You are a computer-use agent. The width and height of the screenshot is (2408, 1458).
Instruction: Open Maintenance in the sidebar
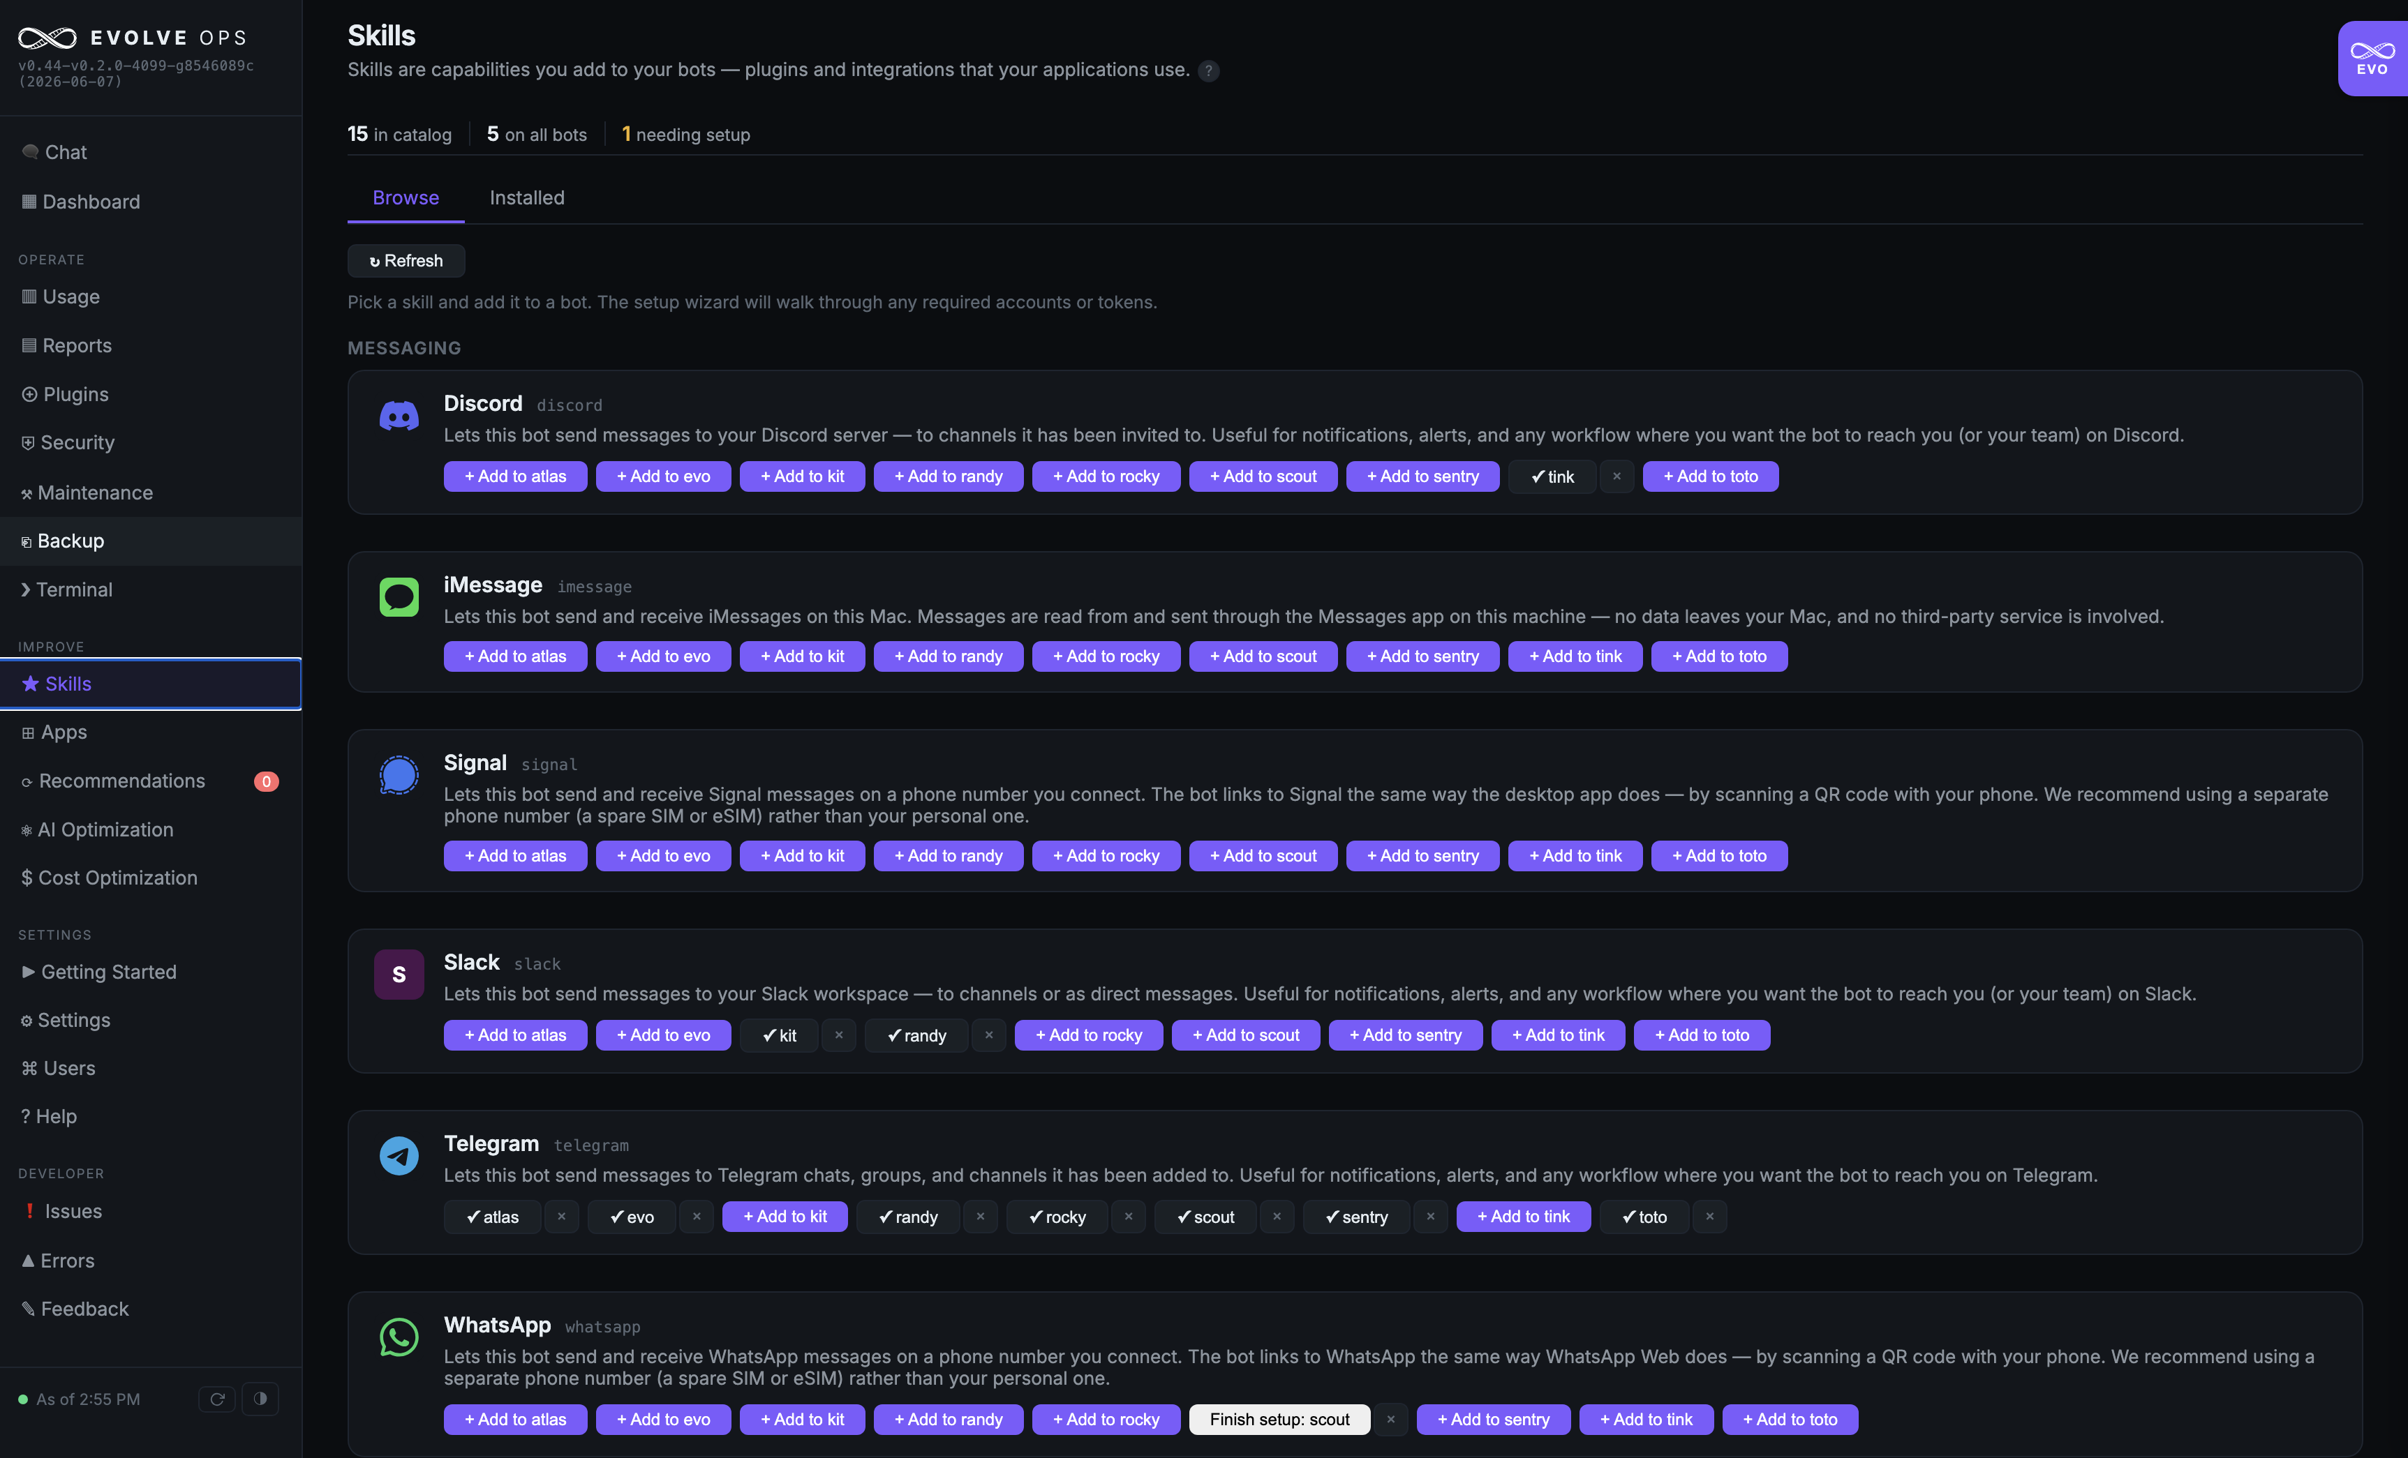[x=151, y=493]
